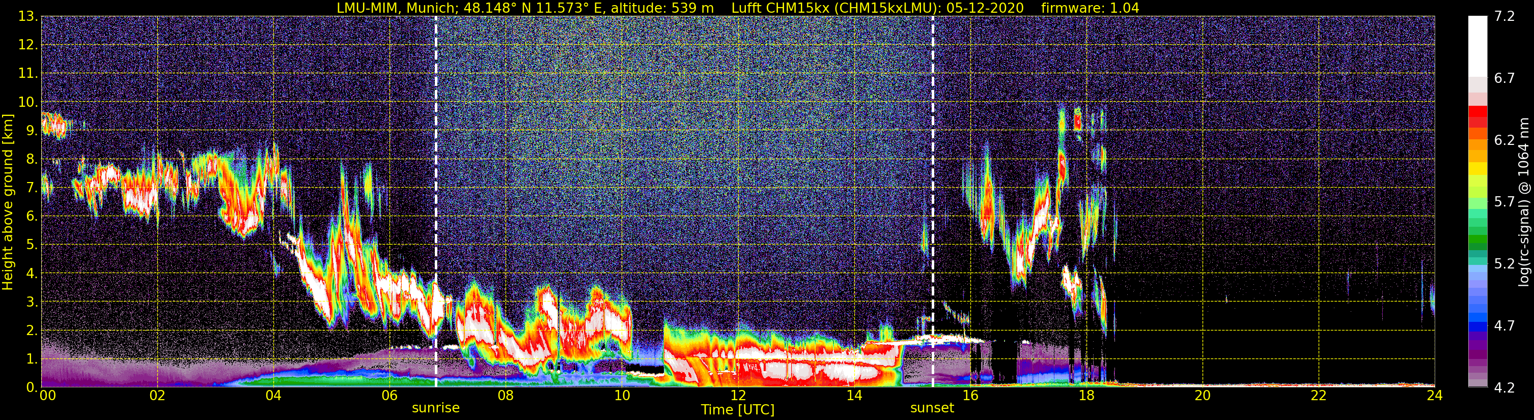The width and height of the screenshot is (1534, 420).
Task: Click the y-axis tick label '13.'
Action: [28, 17]
